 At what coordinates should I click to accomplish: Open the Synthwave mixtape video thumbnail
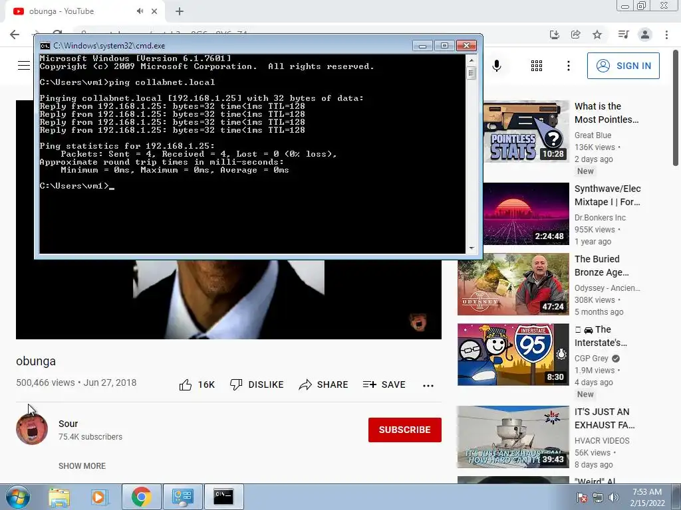(x=526, y=214)
